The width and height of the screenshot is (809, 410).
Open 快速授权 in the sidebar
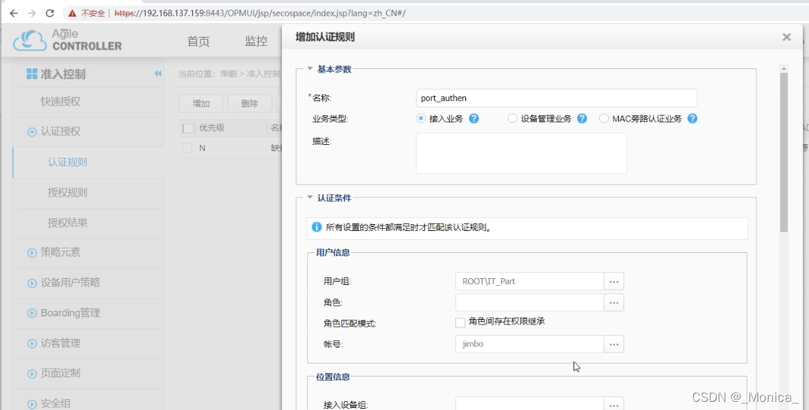pyautogui.click(x=60, y=101)
